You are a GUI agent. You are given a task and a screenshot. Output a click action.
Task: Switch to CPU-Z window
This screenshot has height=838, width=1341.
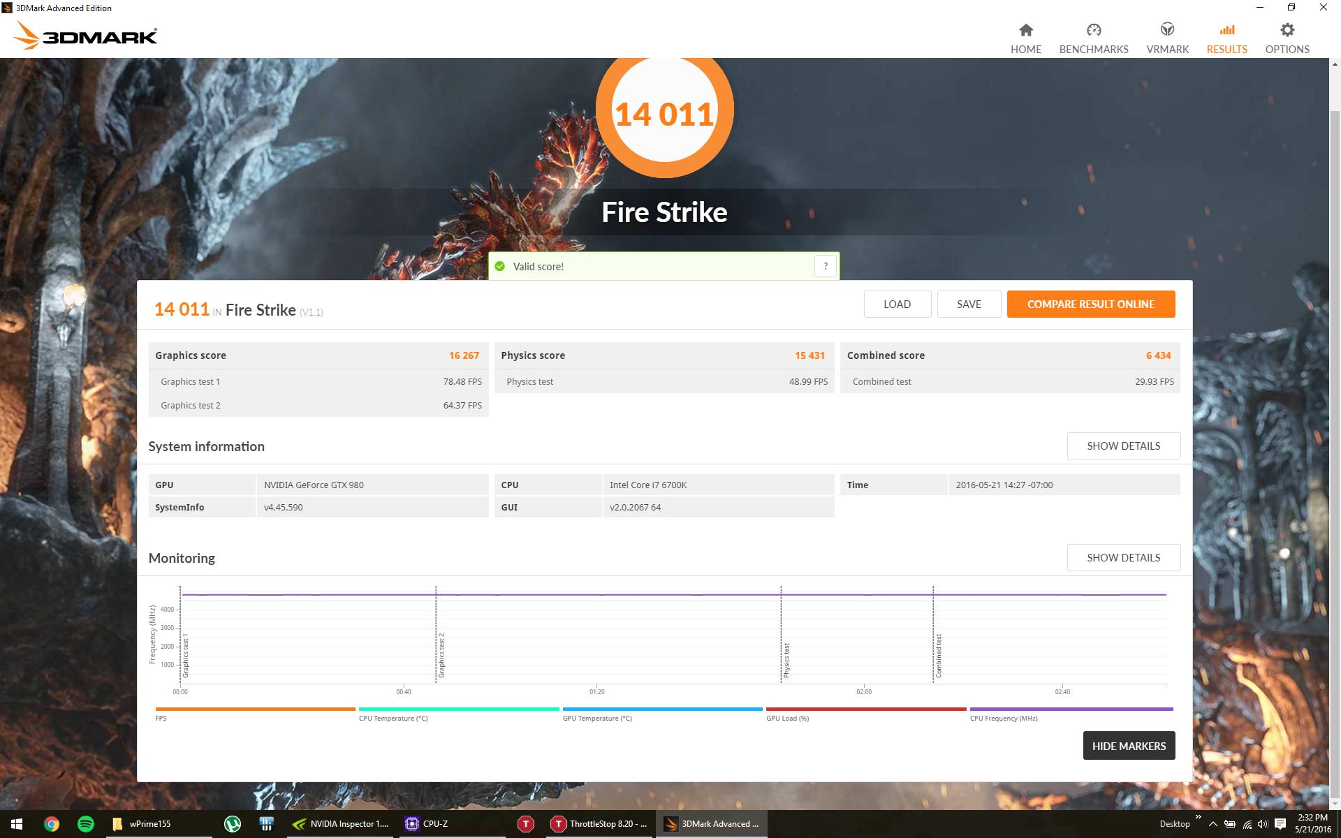click(x=453, y=824)
